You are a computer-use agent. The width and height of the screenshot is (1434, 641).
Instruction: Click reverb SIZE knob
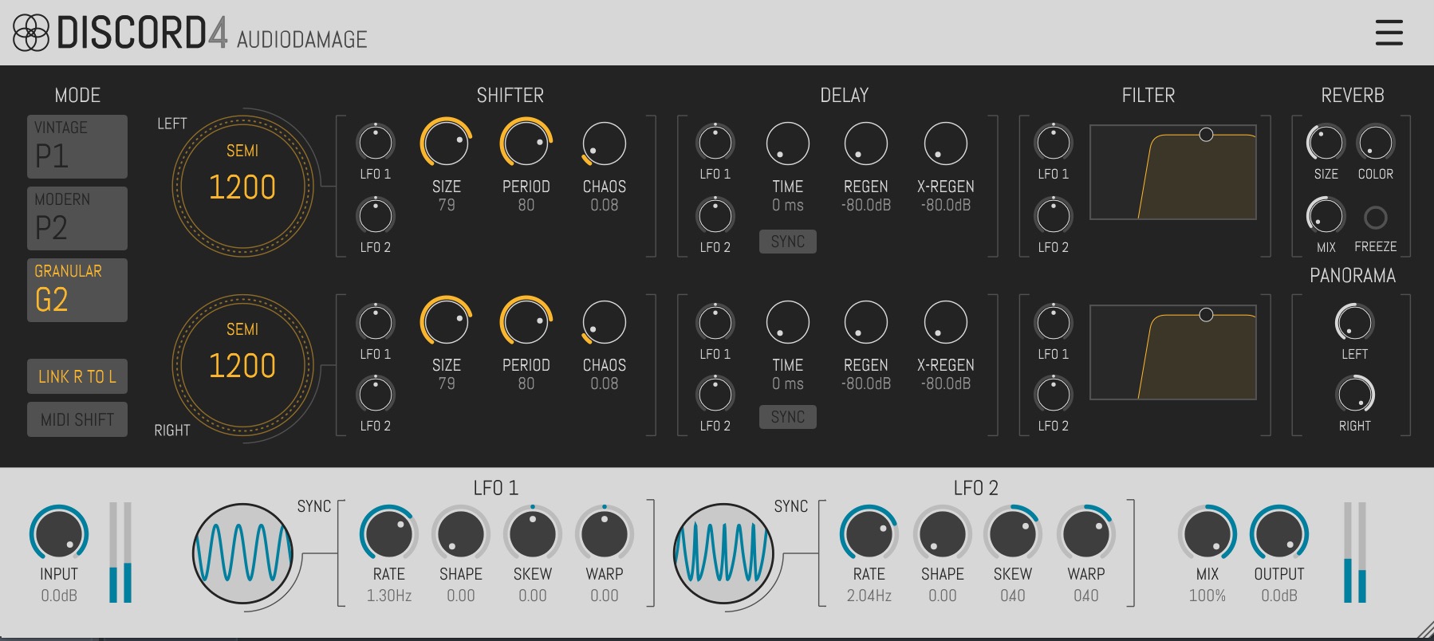[x=1326, y=143]
